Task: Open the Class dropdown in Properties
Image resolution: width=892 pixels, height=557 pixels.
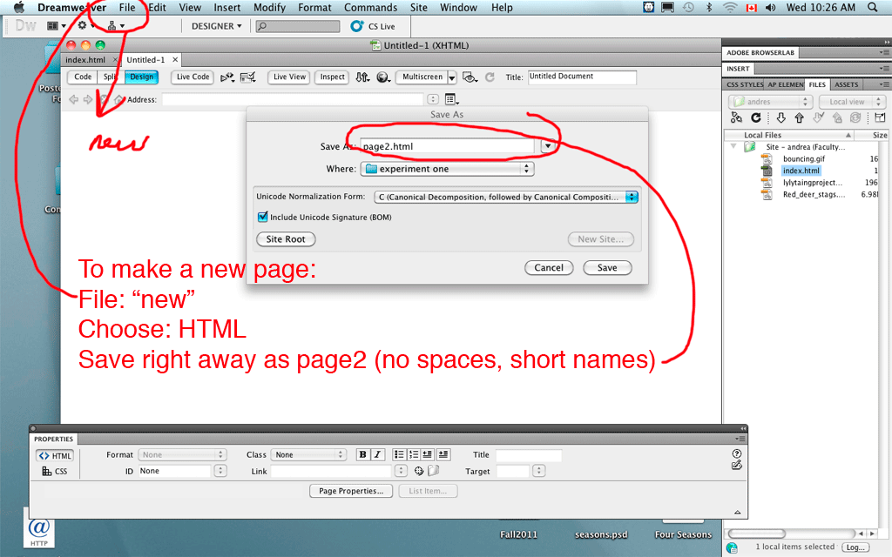Action: pos(308,454)
